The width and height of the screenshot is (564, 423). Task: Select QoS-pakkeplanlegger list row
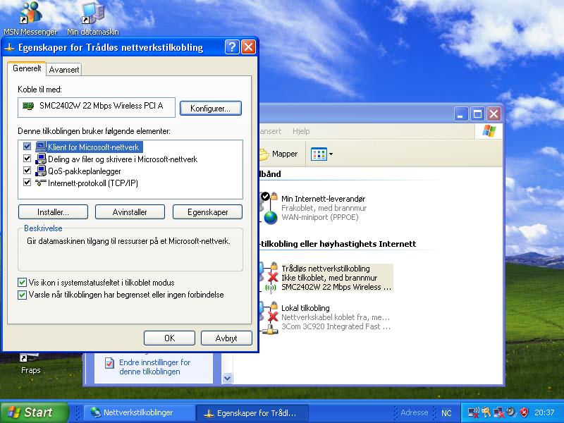pyautogui.click(x=84, y=171)
